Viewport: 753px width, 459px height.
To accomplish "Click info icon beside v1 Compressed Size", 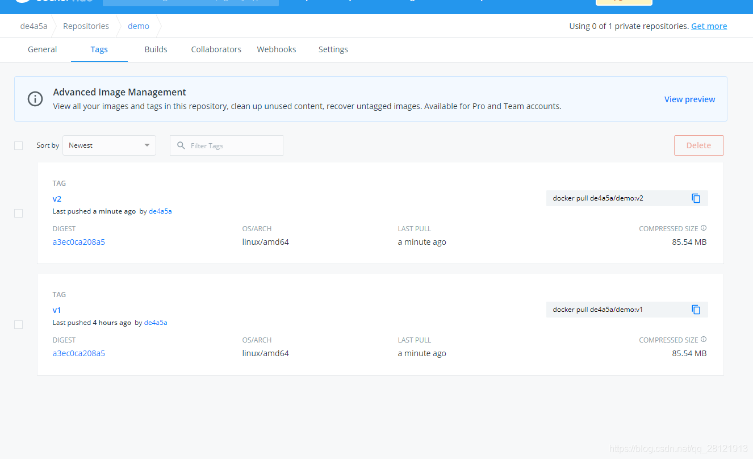I will pos(704,339).
